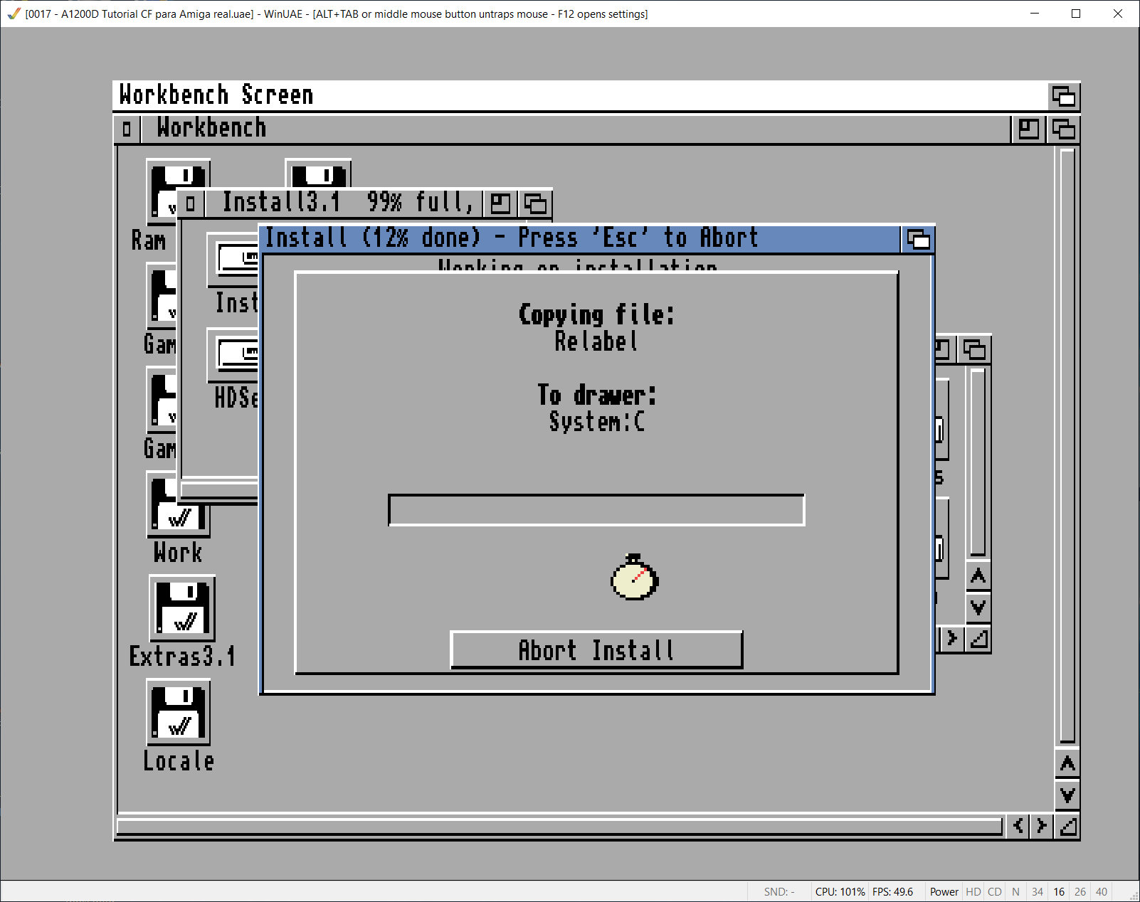
Task: Click the Workbench window zoom gadget
Action: 1028,129
